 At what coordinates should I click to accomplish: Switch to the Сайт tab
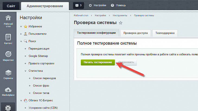[x=11, y=6]
